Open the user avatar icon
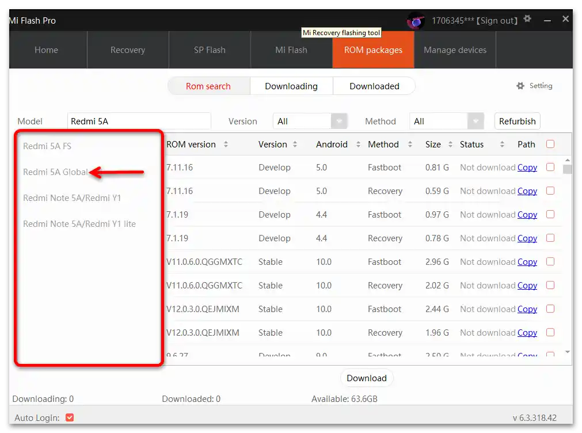The width and height of the screenshot is (582, 433). (x=416, y=20)
